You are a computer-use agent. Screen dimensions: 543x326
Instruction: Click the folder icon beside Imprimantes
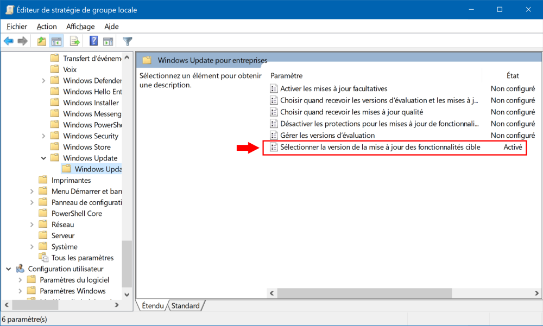coord(43,180)
